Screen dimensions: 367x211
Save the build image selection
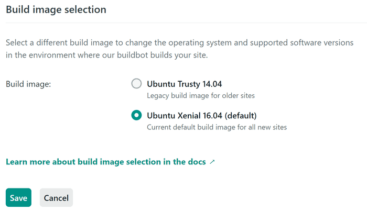[x=18, y=198]
